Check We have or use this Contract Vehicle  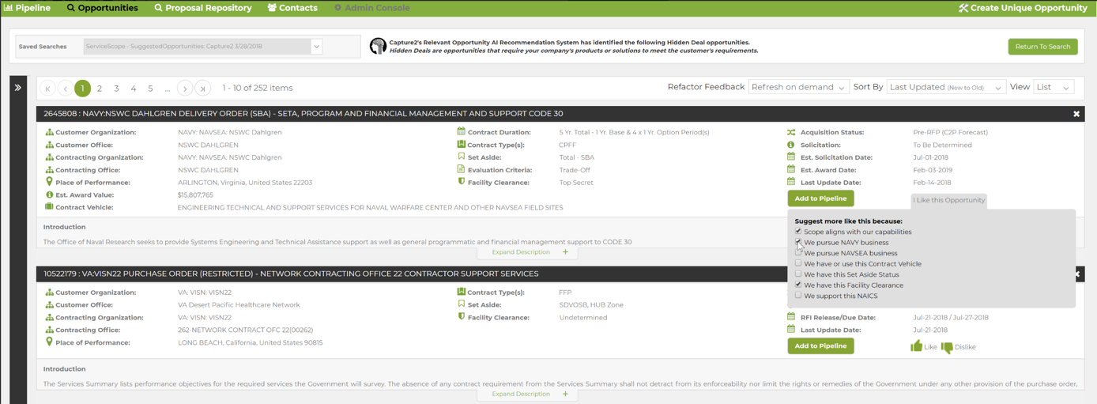click(x=798, y=263)
